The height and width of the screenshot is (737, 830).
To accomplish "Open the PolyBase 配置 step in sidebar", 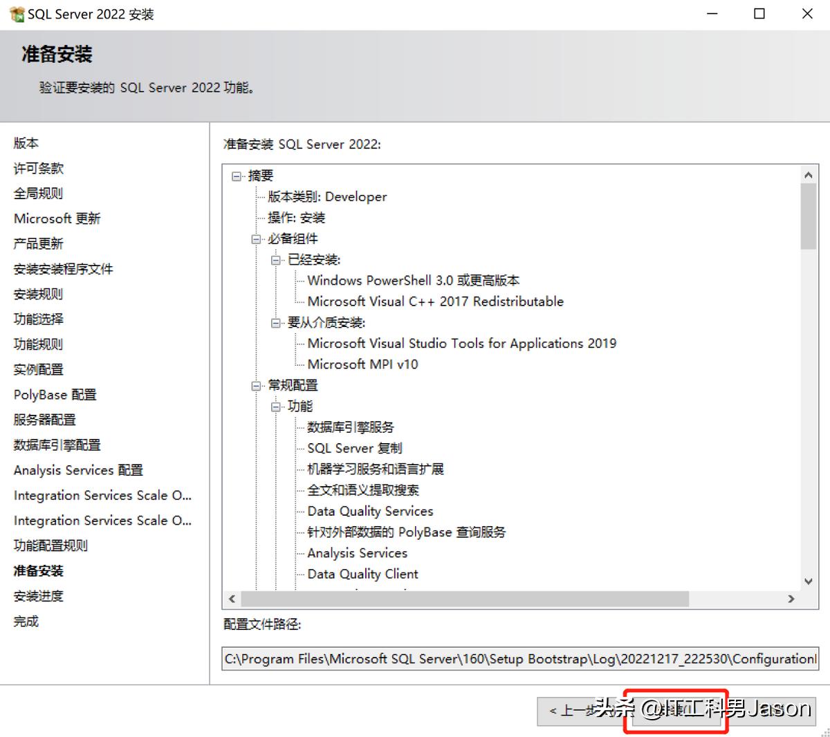I will point(55,394).
